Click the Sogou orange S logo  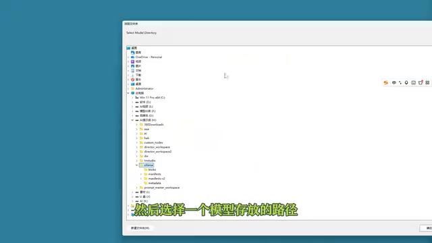[385, 82]
